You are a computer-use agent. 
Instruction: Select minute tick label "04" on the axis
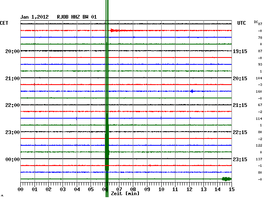pyautogui.click(x=77, y=189)
